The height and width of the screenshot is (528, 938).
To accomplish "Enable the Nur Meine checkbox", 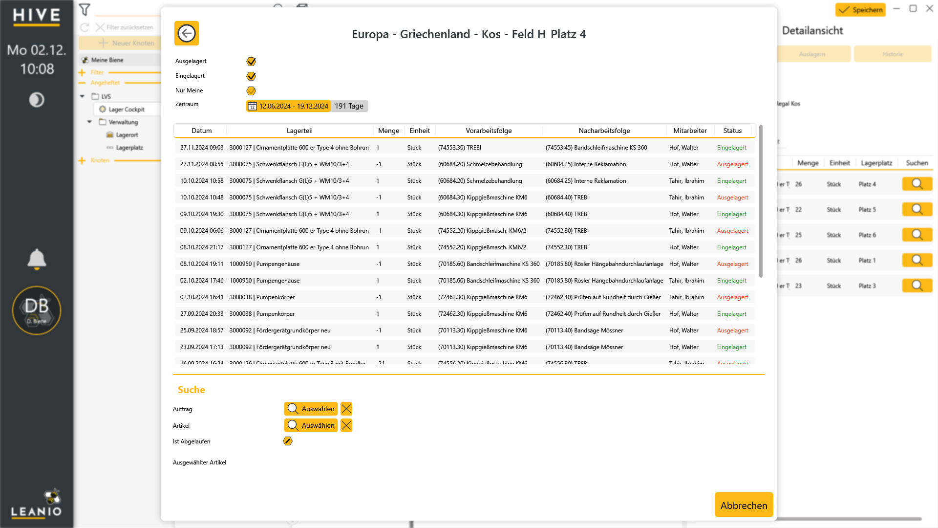I will [x=251, y=91].
